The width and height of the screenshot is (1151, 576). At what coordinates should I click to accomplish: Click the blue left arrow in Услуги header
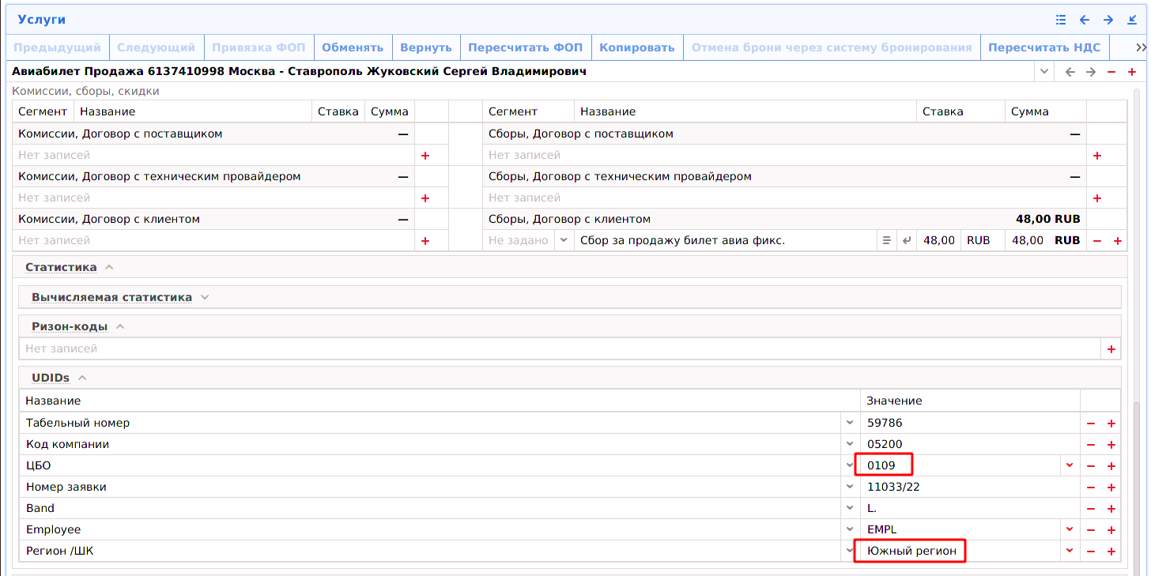click(x=1085, y=20)
